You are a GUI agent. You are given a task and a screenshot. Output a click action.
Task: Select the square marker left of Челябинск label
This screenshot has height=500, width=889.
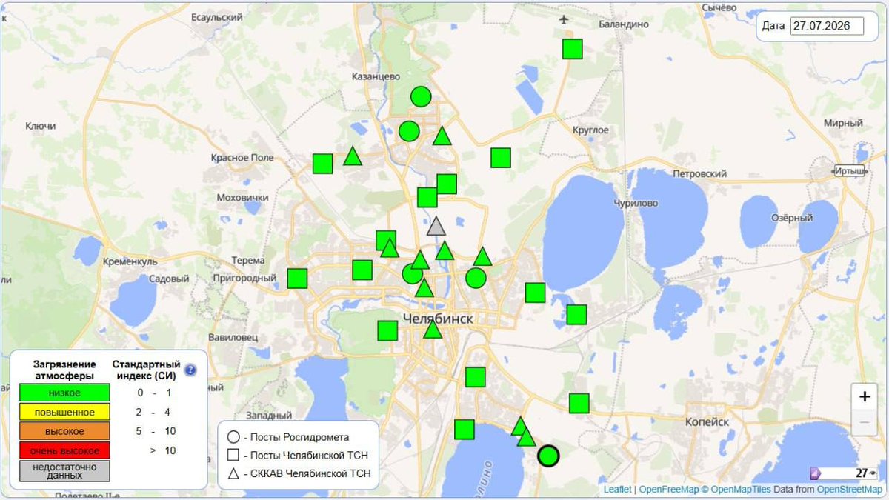point(387,330)
